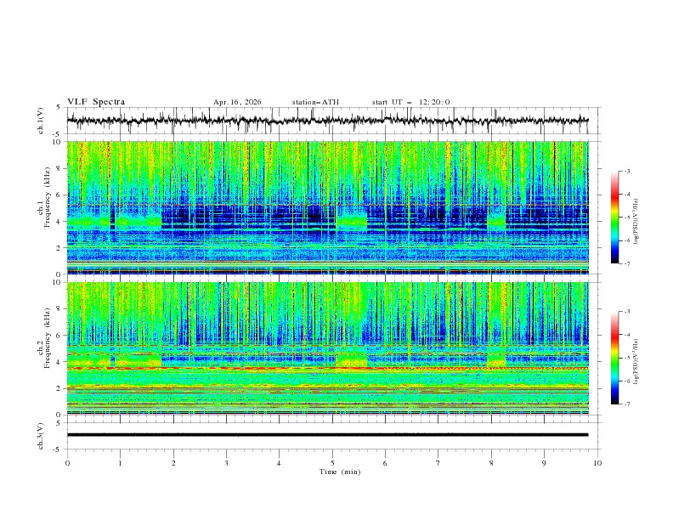The image size is (673, 520).
Task: Click the station=ATH label
Action: [315, 102]
